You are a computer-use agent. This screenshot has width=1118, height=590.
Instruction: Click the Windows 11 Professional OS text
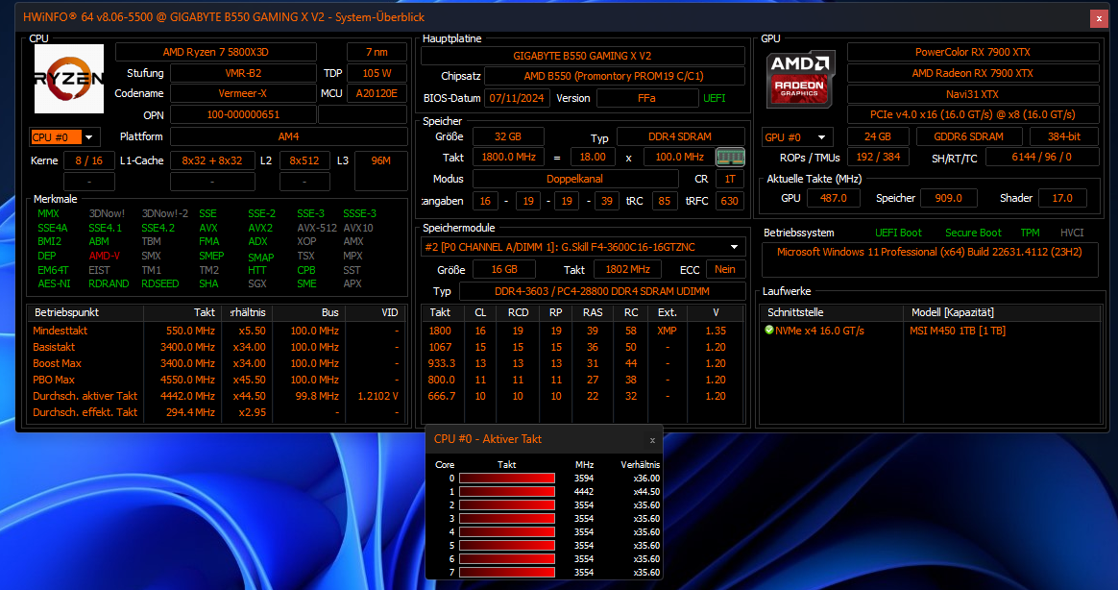929,252
